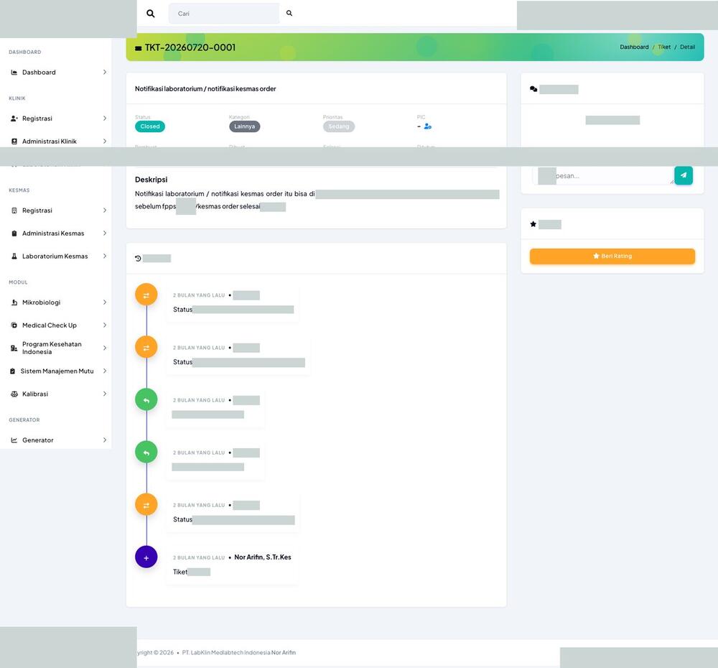Open Sistem Manajemen Mutu menu

click(59, 371)
